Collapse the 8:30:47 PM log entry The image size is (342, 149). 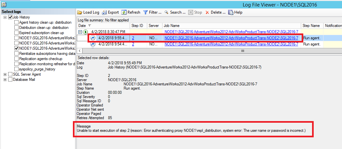pyautogui.click(x=80, y=32)
